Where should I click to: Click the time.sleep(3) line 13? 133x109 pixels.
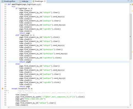click(26, 10)
